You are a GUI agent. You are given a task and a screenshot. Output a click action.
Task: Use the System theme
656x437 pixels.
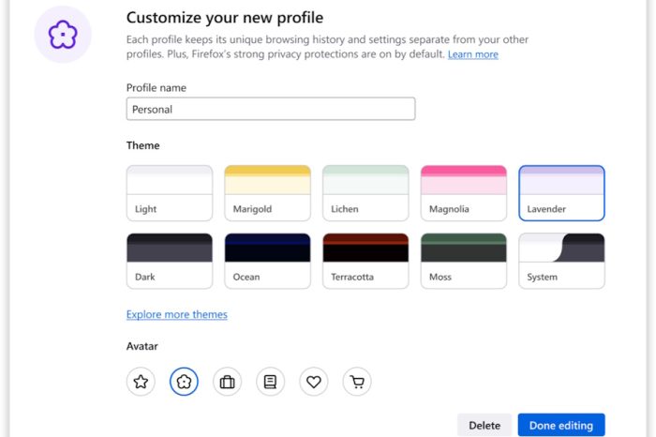(561, 261)
